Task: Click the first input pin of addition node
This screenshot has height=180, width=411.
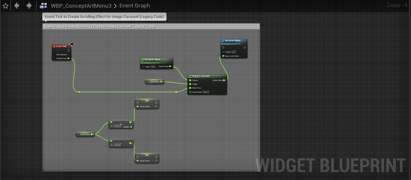Action: pyautogui.click(x=111, y=122)
